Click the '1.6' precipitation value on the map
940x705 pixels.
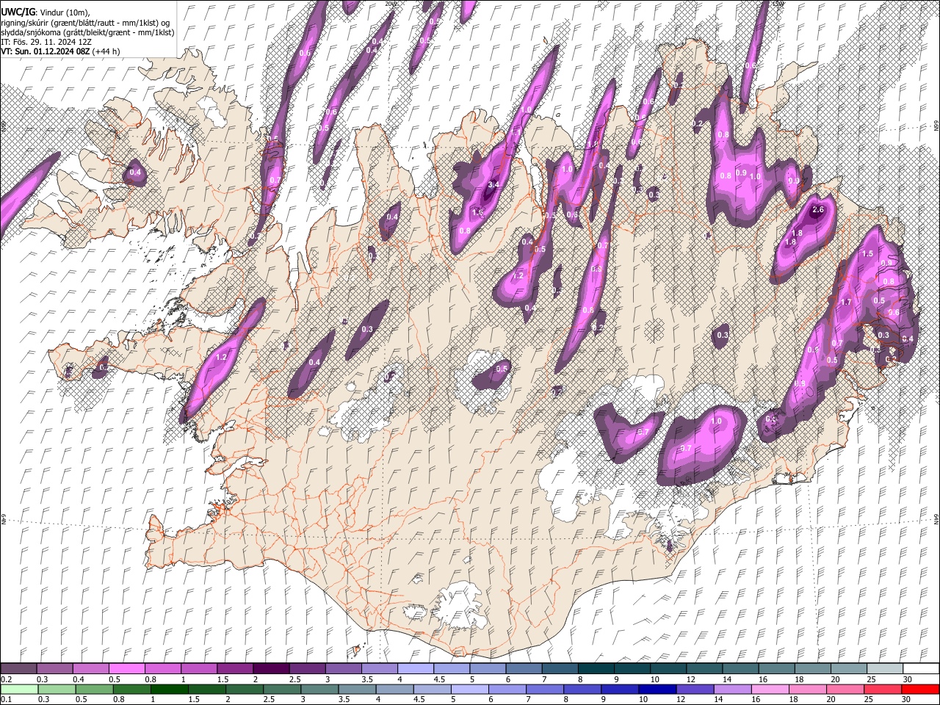pos(477,212)
